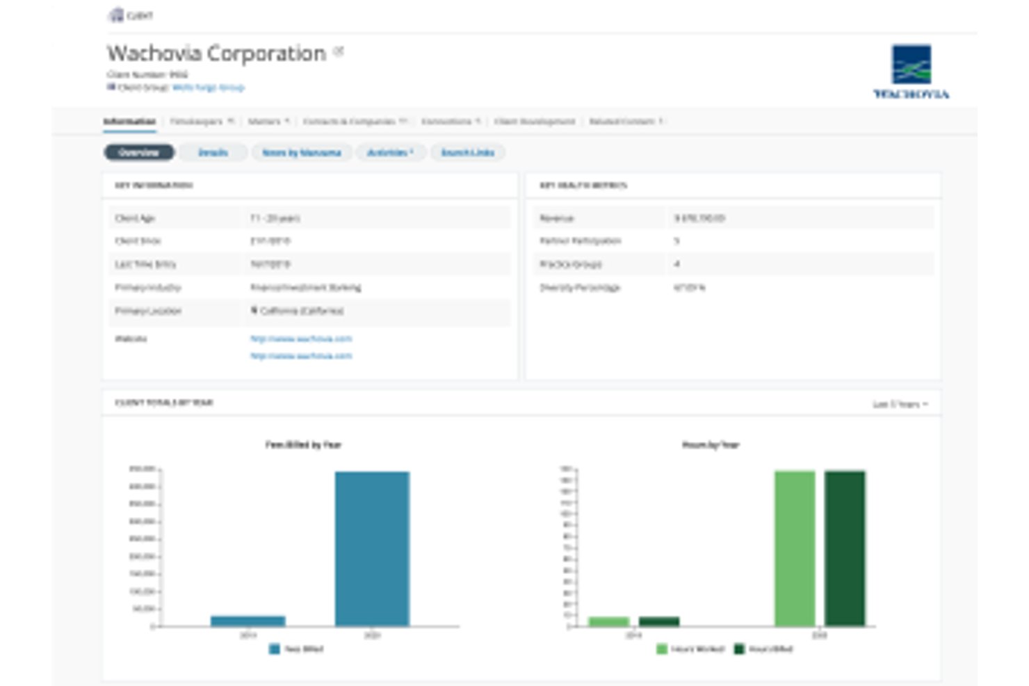Viewport: 1029px width, 686px height.
Task: Expand the Last 5 Years dropdown
Action: [900, 404]
